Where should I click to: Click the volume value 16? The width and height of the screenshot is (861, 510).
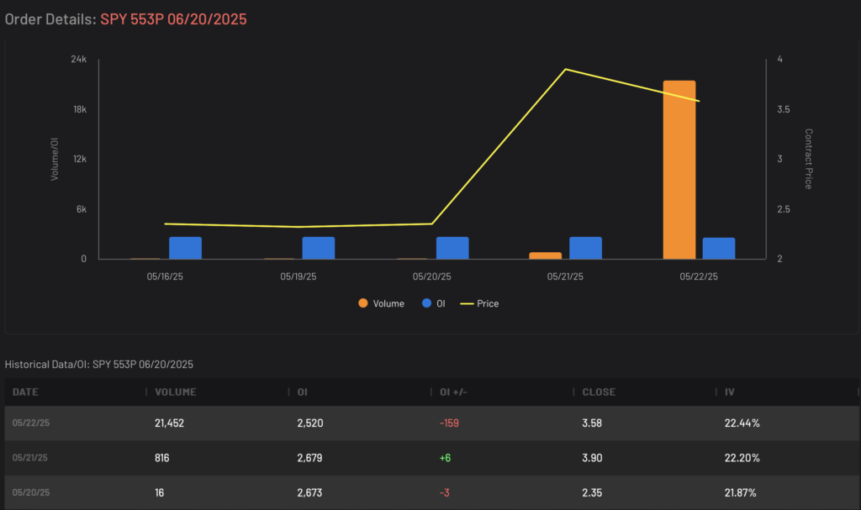click(x=159, y=493)
